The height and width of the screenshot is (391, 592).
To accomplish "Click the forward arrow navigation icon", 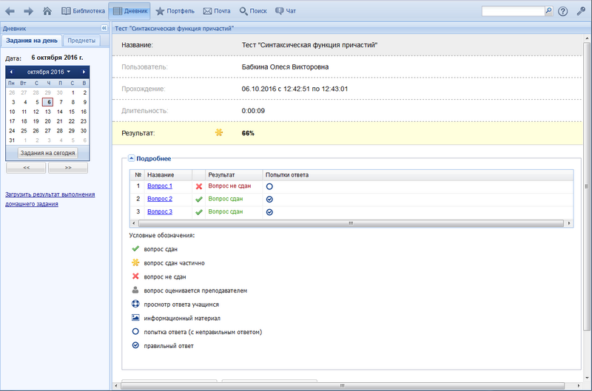I will pyautogui.click(x=28, y=11).
